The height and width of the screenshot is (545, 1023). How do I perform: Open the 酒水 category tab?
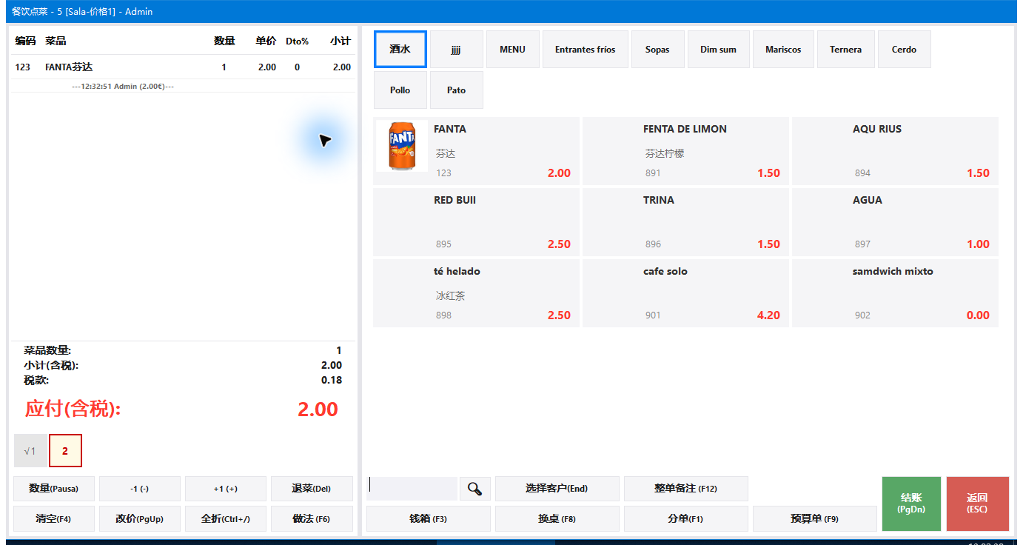click(400, 50)
